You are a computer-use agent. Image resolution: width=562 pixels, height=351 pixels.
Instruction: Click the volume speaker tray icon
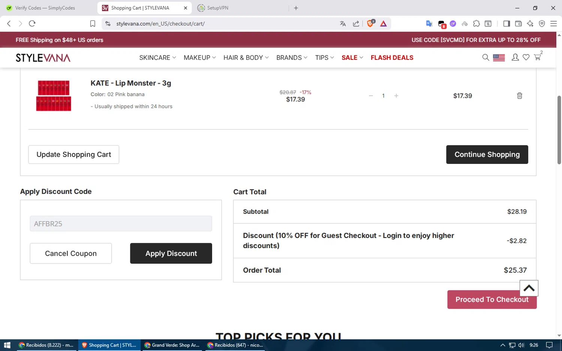[x=521, y=345]
